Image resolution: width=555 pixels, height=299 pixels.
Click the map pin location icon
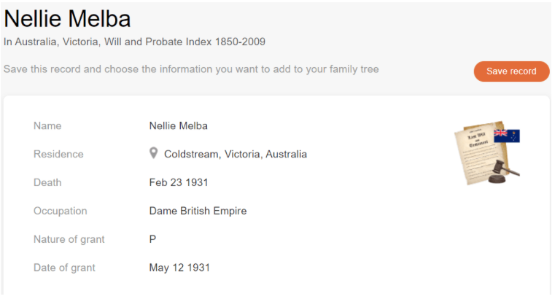coord(154,153)
